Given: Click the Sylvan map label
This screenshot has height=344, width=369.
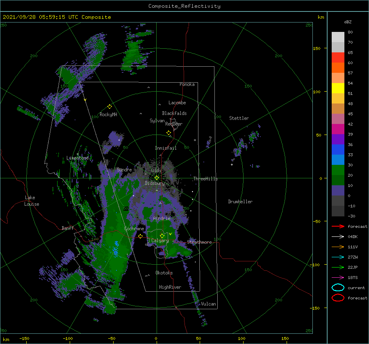Looking at the screenshot, I should pyautogui.click(x=157, y=121).
